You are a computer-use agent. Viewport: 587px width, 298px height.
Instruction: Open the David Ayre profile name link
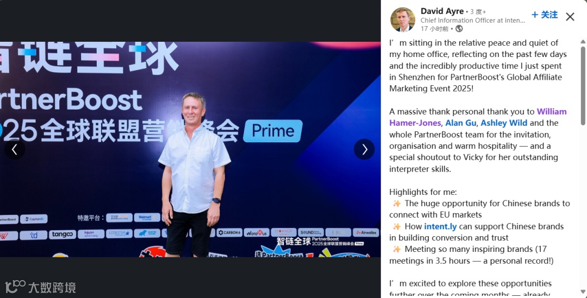(x=442, y=11)
